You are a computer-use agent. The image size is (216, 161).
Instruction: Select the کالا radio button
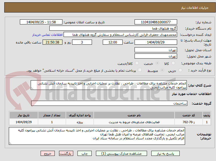(x=173, y=63)
